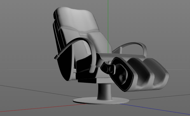Select the chair's headrest cushion
190x116 pixels.
point(76,19)
